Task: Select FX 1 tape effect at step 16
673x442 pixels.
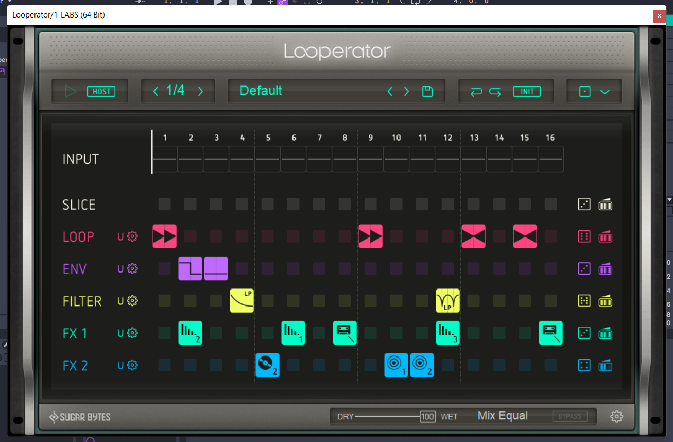Action: (x=551, y=333)
